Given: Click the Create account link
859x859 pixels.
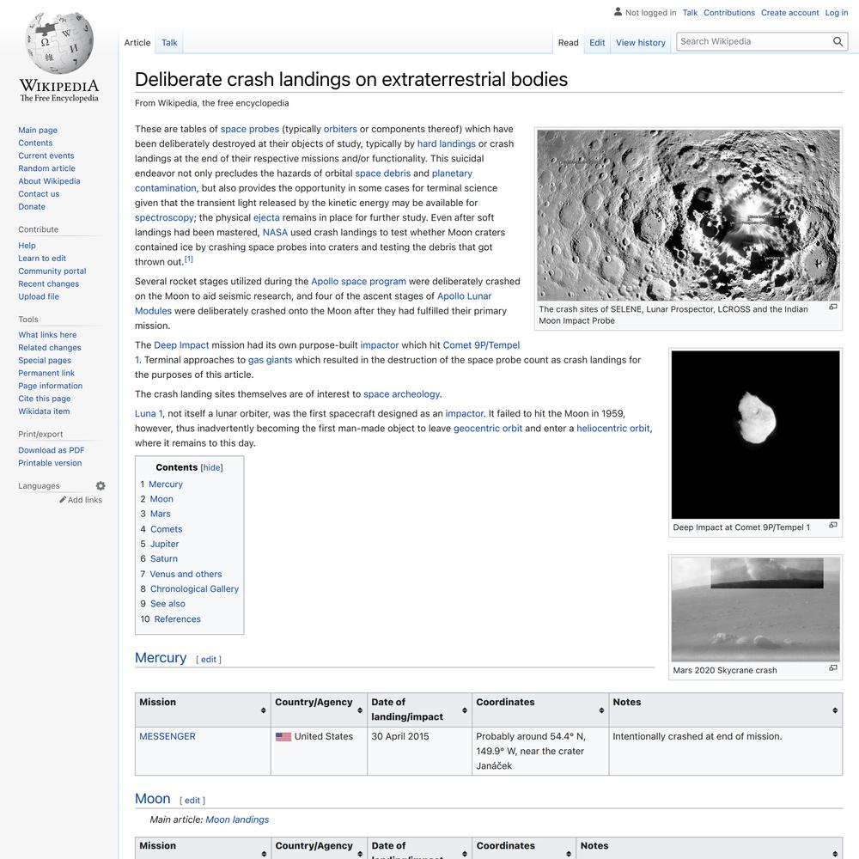Looking at the screenshot, I should pos(789,13).
